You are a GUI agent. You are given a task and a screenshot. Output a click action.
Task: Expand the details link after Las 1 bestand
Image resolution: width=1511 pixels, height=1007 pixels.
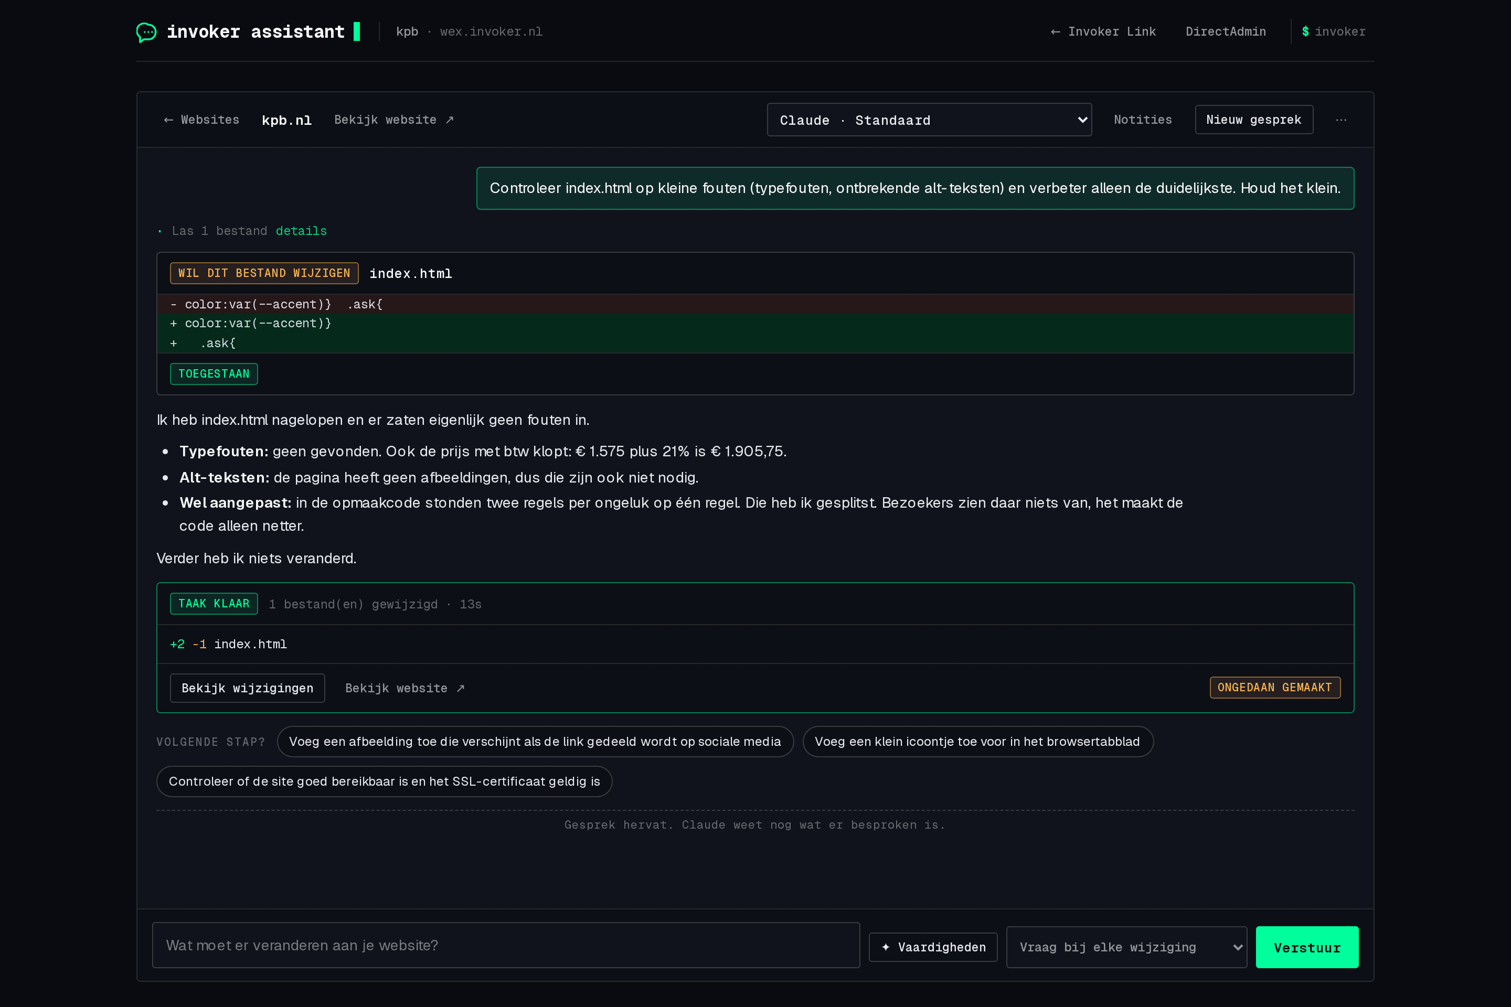pos(301,231)
